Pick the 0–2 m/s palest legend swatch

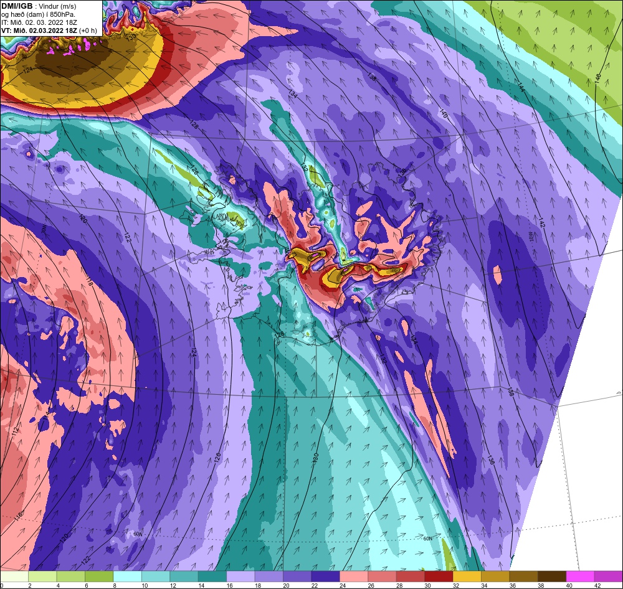tap(14, 576)
